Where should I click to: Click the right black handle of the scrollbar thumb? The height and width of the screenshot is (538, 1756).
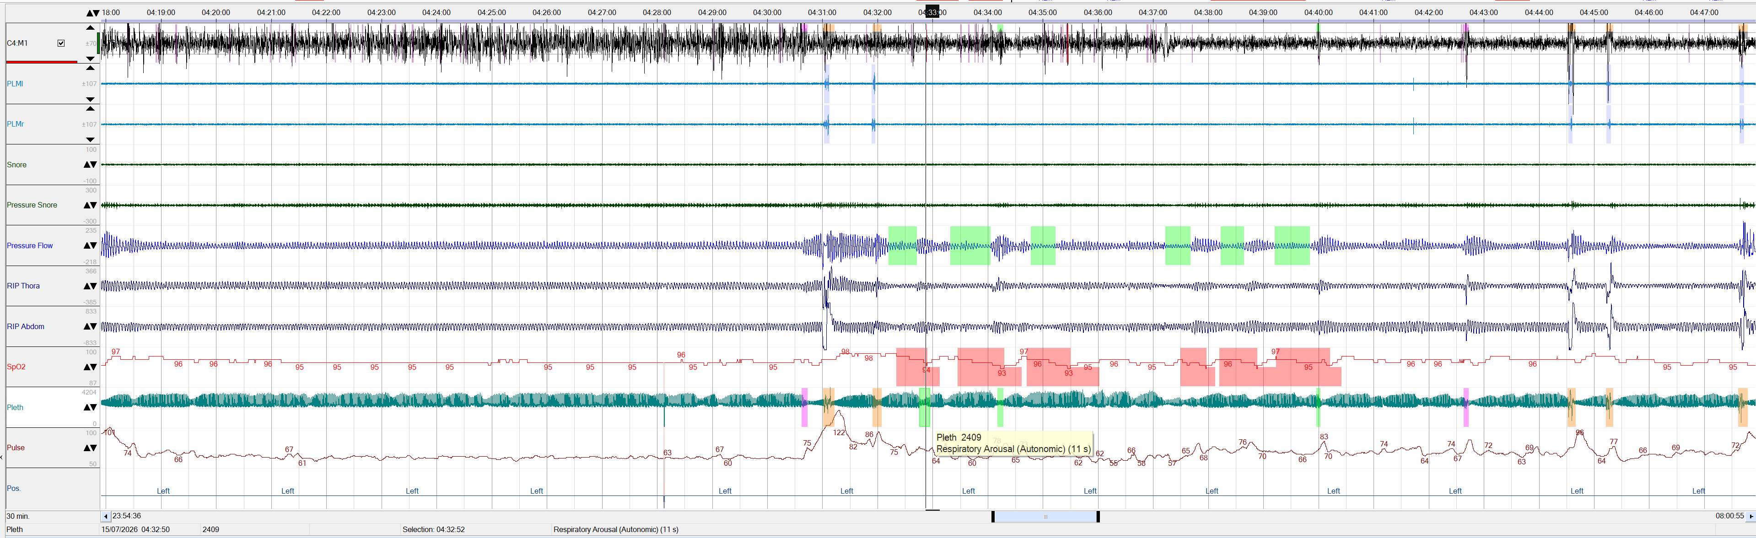pos(1098,517)
